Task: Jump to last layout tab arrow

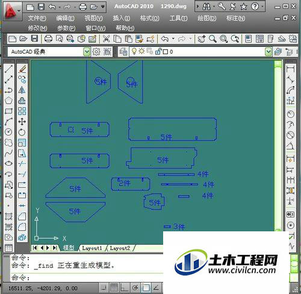Action: (x=55, y=248)
